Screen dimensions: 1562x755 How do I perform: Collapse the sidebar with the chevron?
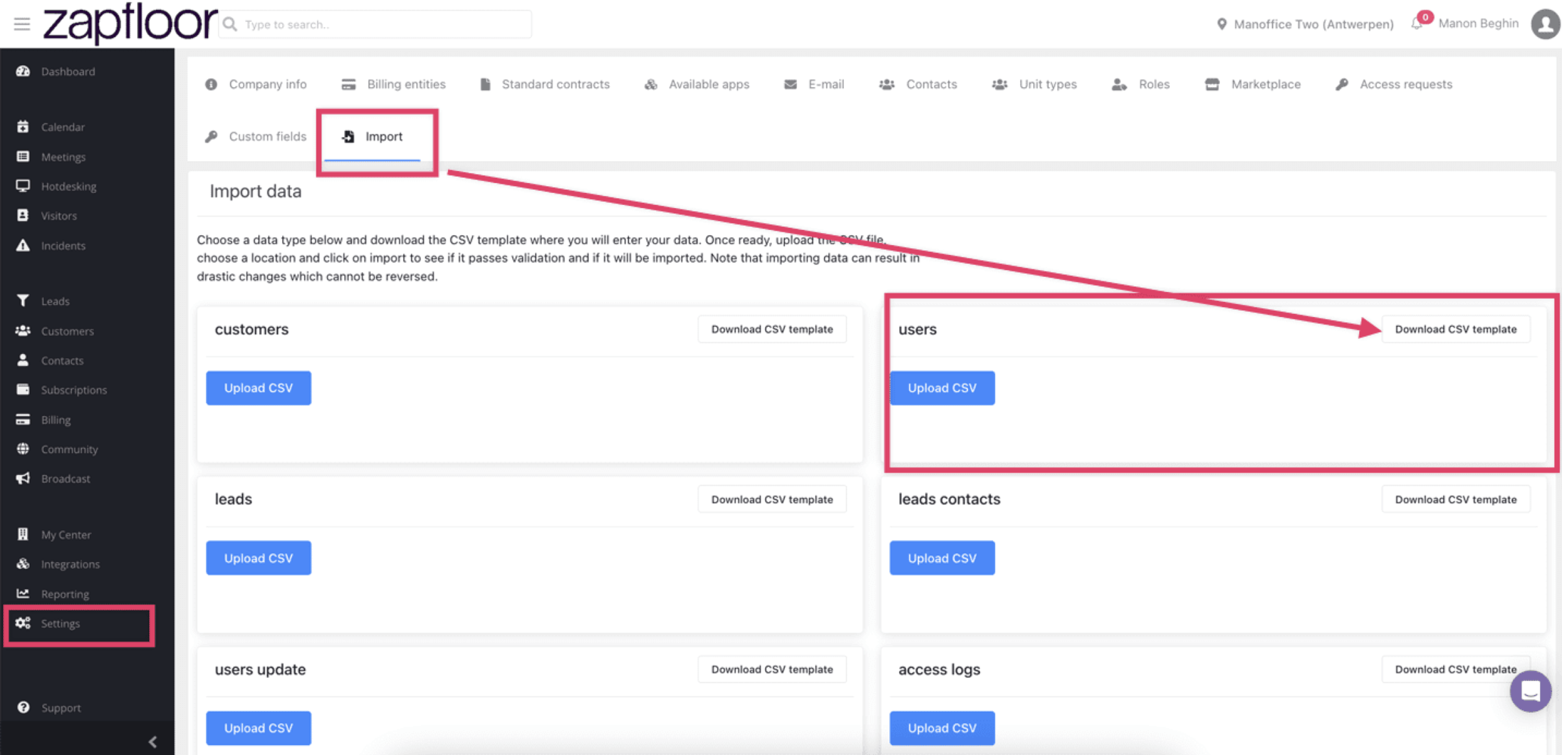click(153, 742)
